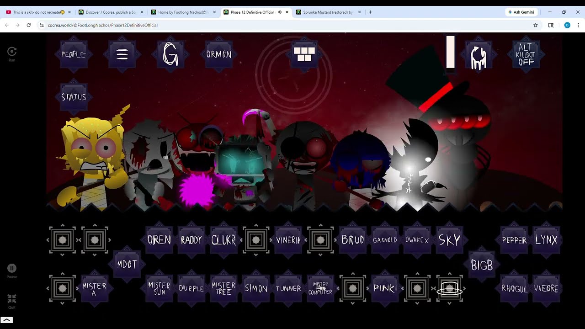Viewport: 585px width, 329px height.
Task: Pick the MISTER COMPUTER character tile
Action: pyautogui.click(x=320, y=288)
